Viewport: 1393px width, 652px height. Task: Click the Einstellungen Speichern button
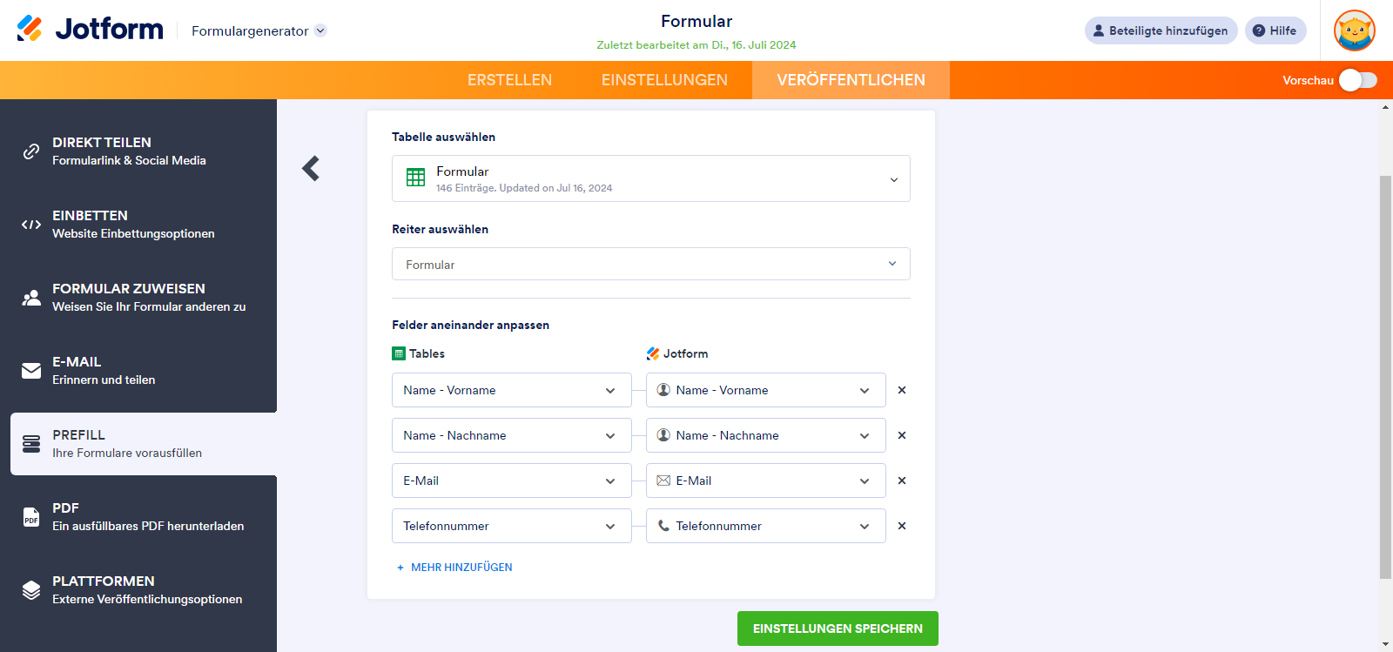tap(838, 628)
